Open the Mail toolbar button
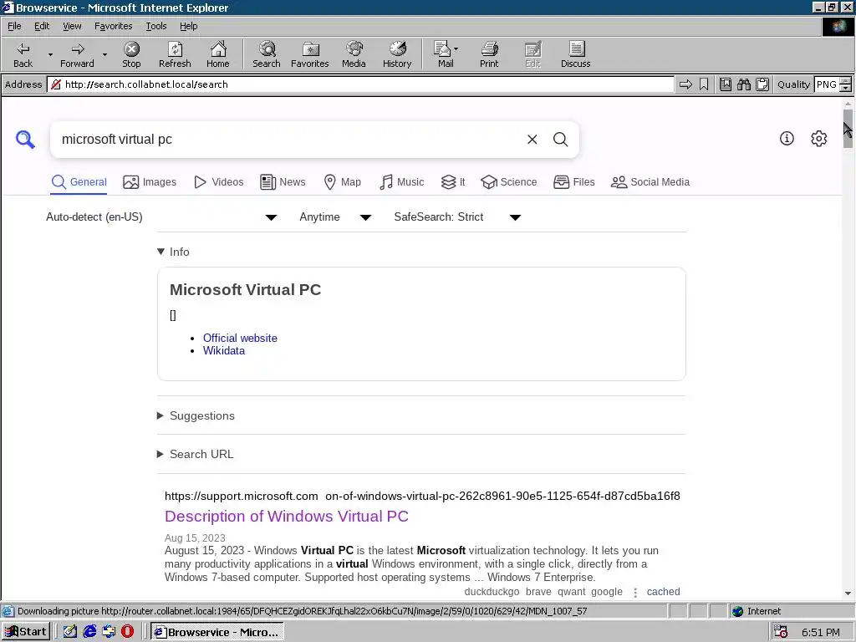Image resolution: width=856 pixels, height=642 pixels. tap(442, 54)
